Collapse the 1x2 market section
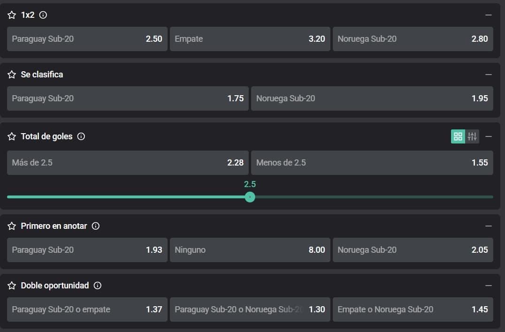Viewport: 505px width, 332px height. [489, 15]
